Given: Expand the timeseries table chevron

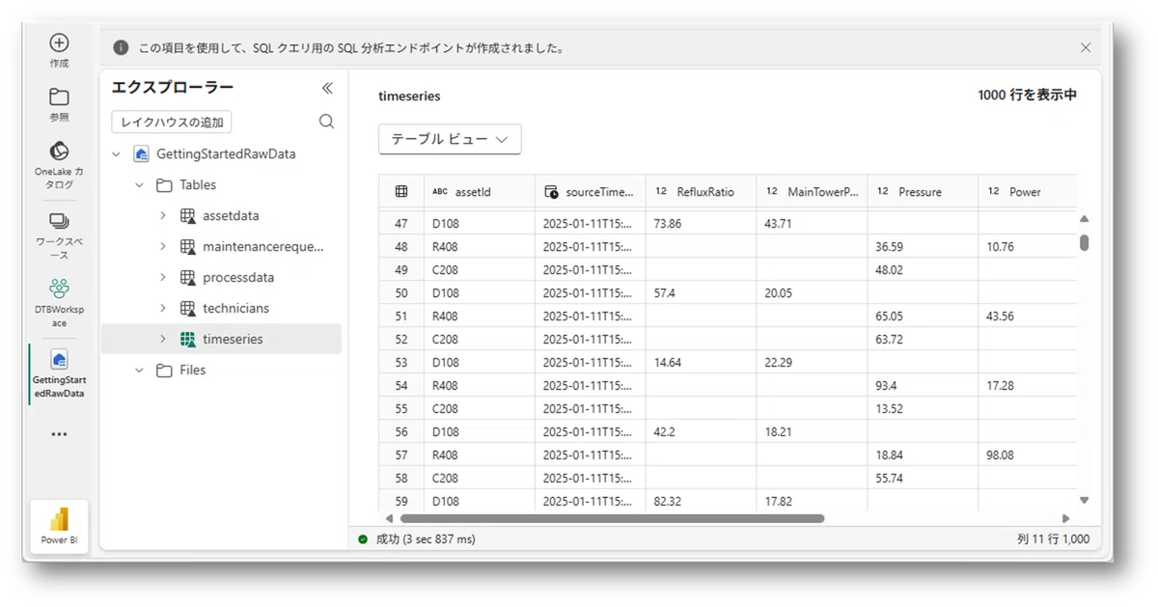Looking at the screenshot, I should (163, 339).
